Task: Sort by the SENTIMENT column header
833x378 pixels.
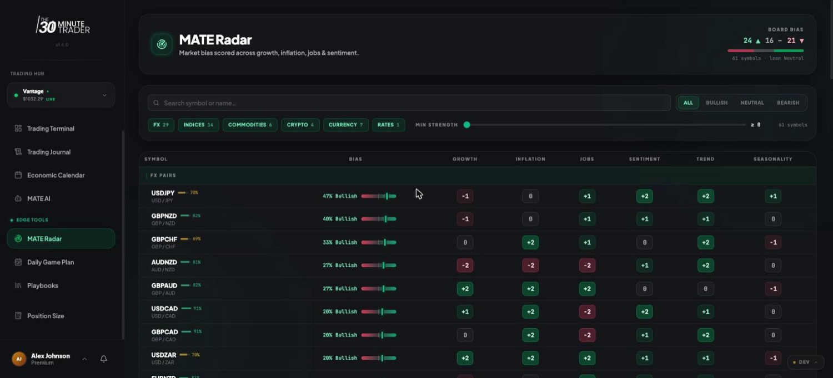Action: tap(644, 159)
